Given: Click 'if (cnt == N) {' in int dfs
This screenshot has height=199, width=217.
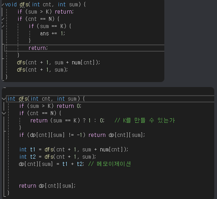Looking at the screenshot, I should tap(40, 113).
